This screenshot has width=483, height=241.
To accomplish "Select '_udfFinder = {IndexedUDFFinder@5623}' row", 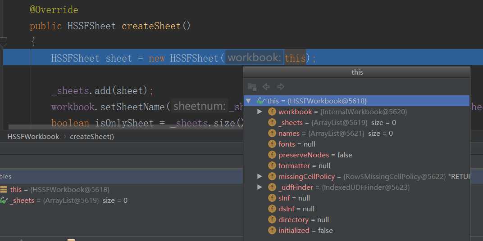I will point(357,187).
